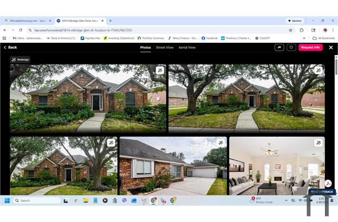This screenshot has height=222, width=338.
Task: Click the address bar URL
Action: pyautogui.click(x=83, y=30)
